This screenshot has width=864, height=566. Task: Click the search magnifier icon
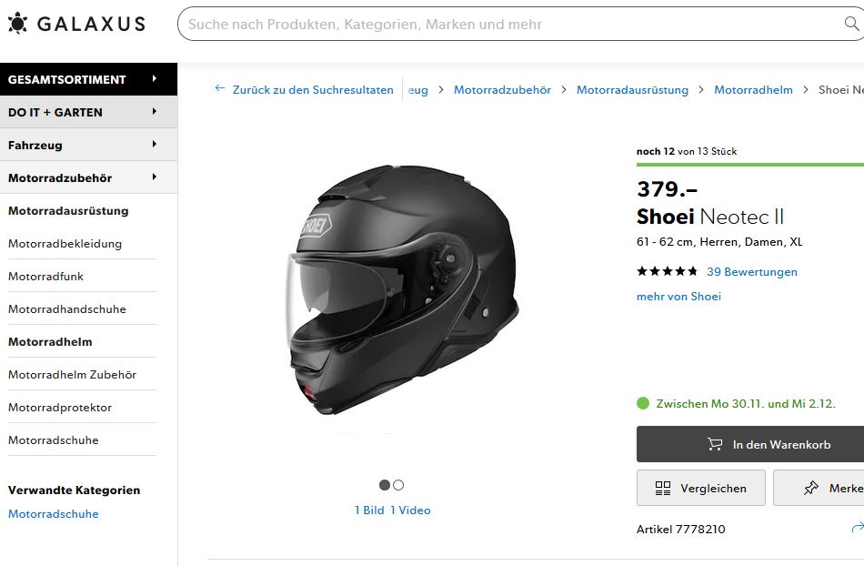click(851, 25)
